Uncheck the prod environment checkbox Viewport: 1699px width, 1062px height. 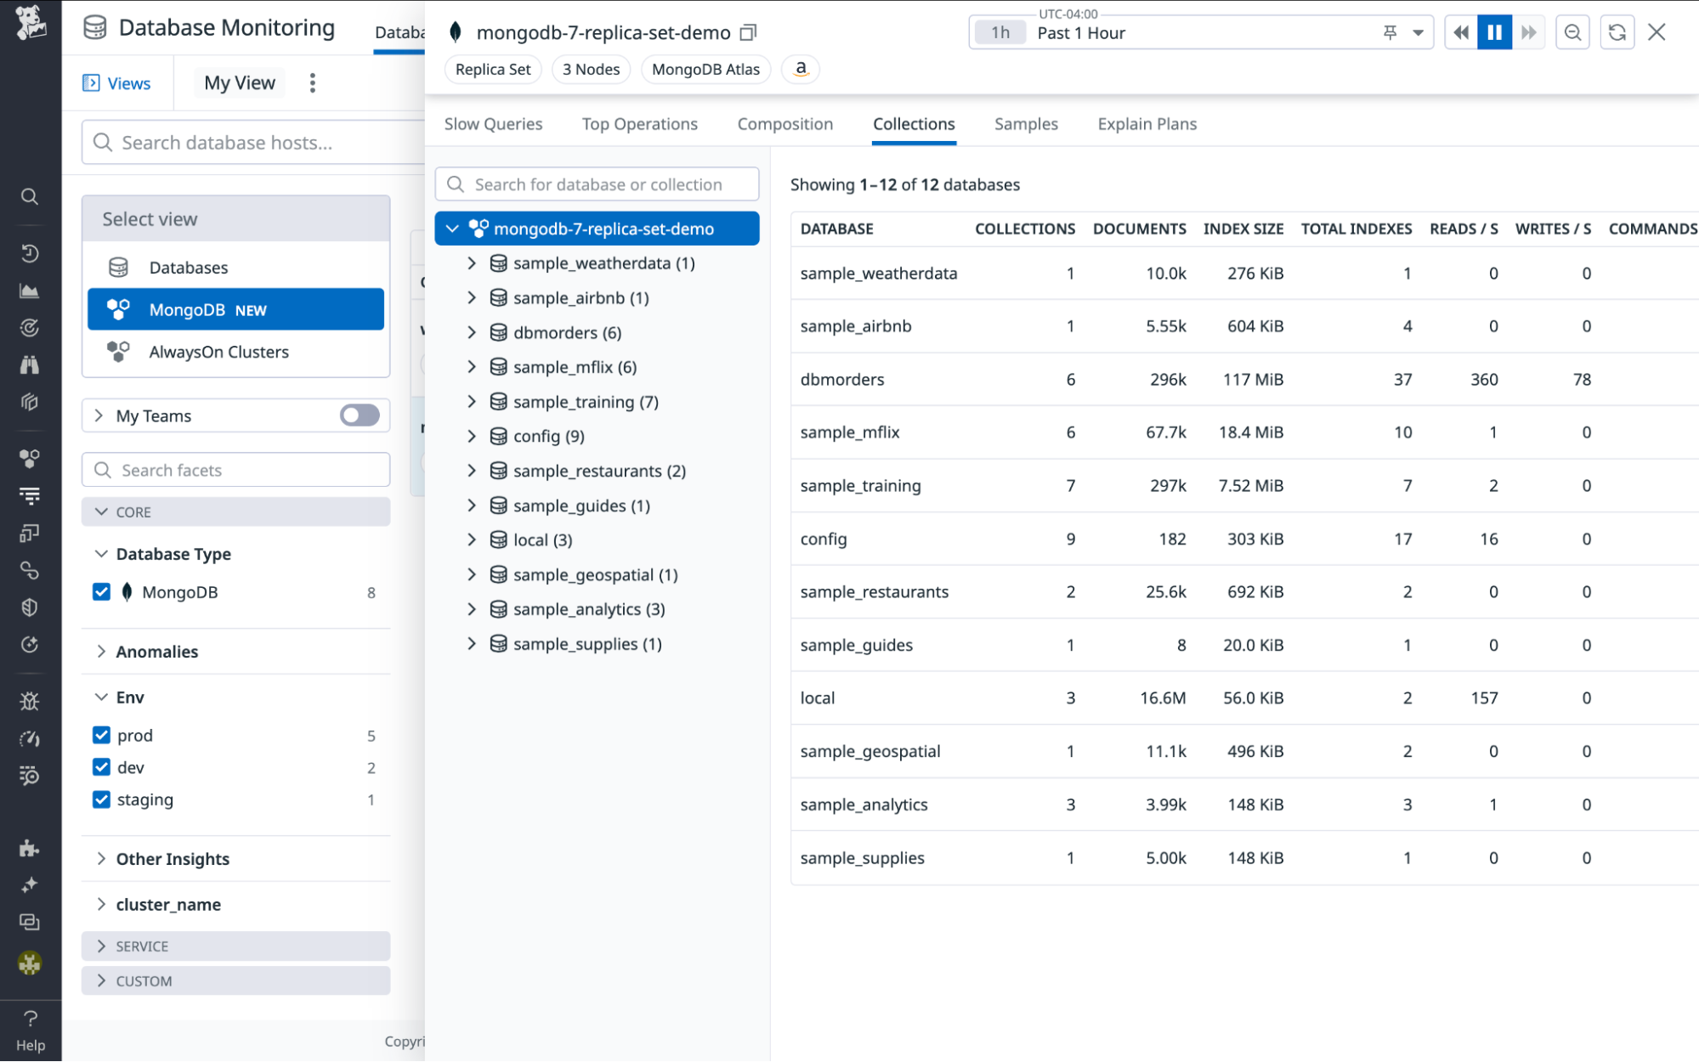coord(102,735)
